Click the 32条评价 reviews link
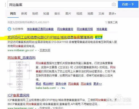The height and width of the screenshot is (109, 139). [x=58, y=108]
